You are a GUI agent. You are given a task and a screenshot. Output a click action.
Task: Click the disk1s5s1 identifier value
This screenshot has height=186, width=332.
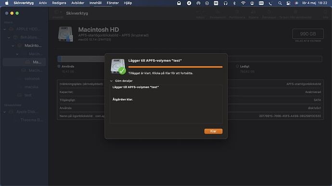[x=314, y=108]
